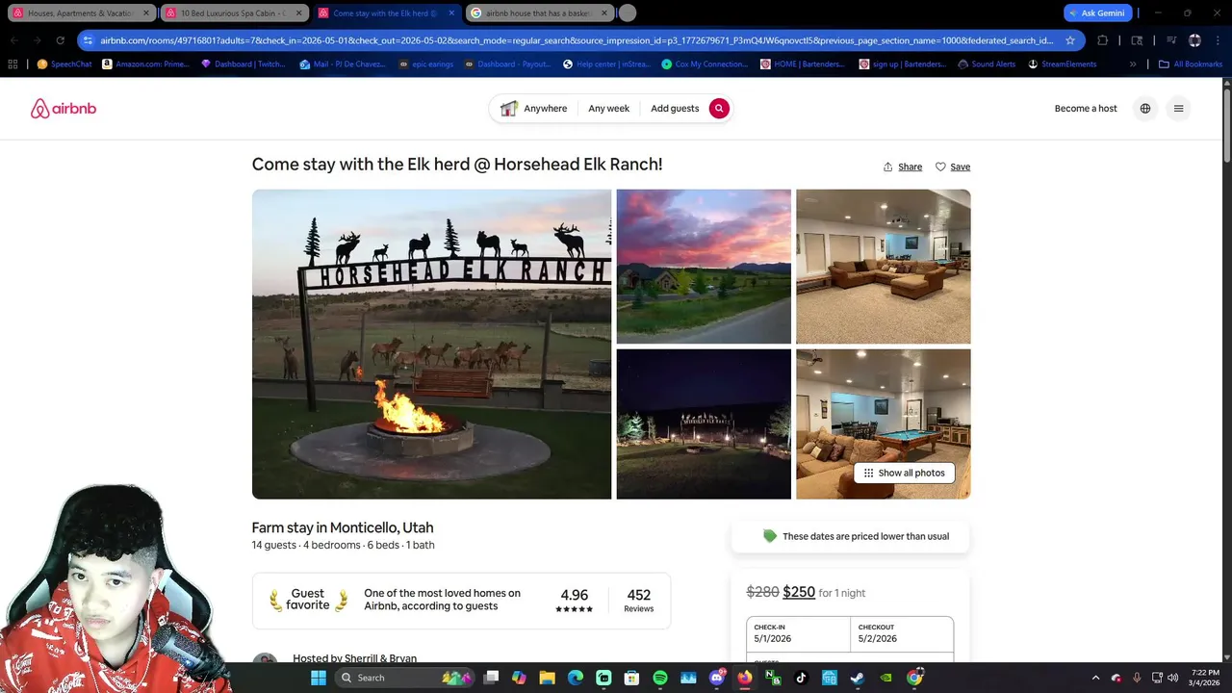Save the listing with the heart

[x=953, y=167]
